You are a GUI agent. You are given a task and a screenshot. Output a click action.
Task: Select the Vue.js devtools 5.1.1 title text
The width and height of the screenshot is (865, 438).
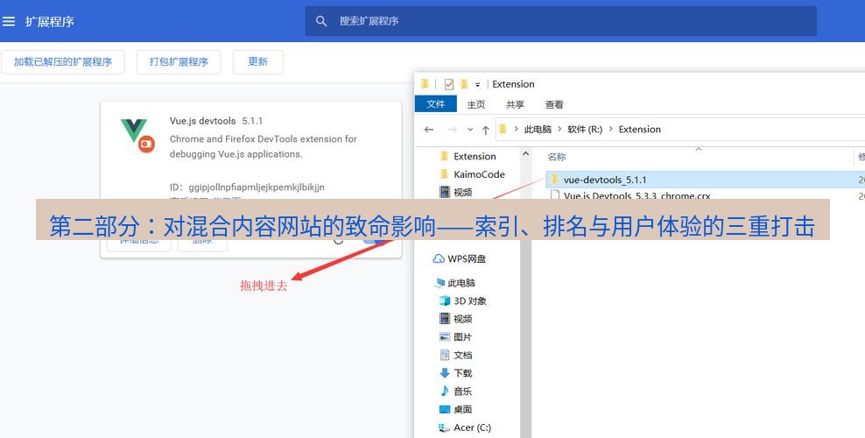216,121
